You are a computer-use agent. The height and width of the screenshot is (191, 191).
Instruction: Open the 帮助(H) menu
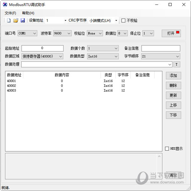(x=28, y=13)
